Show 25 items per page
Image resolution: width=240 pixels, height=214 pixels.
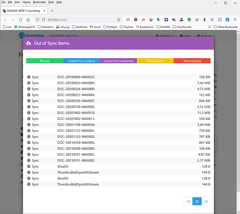tap(197, 201)
